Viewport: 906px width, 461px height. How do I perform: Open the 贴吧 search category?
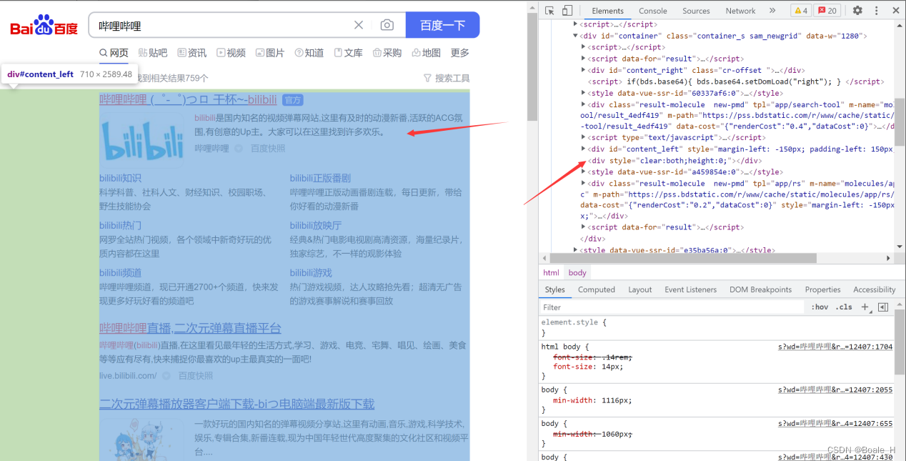click(x=153, y=53)
